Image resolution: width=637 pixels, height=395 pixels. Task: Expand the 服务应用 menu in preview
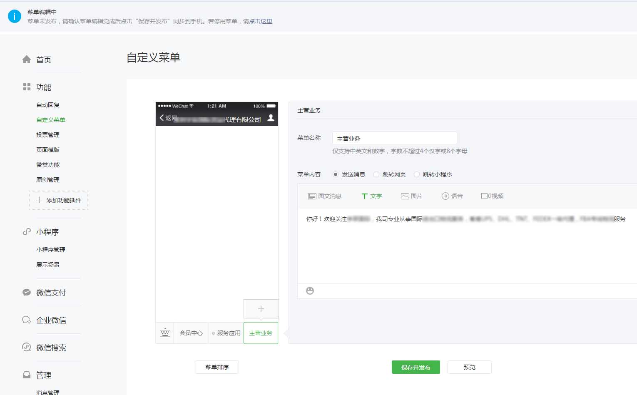click(226, 333)
